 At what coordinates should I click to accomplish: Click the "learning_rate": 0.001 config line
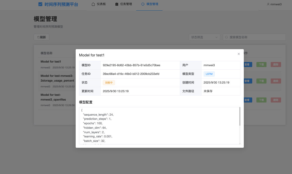coord(98,137)
